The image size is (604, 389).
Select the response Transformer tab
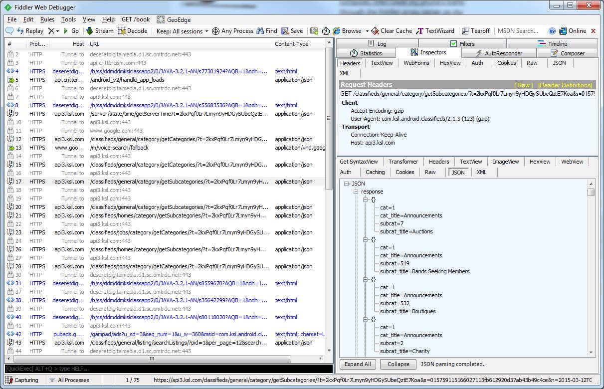pos(403,162)
